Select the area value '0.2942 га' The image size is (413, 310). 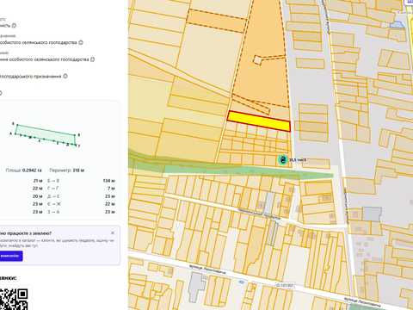(x=32, y=170)
